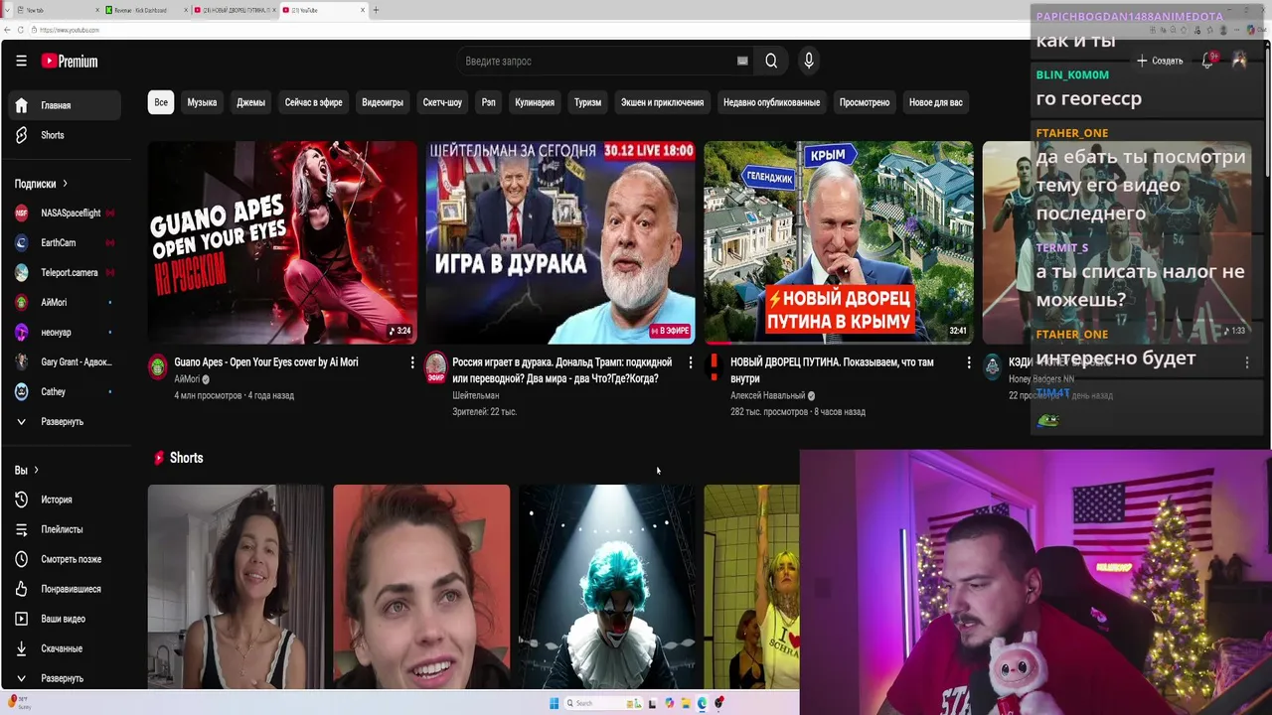1272x715 pixels.
Task: Click the search magnifier button
Action: coord(771,61)
